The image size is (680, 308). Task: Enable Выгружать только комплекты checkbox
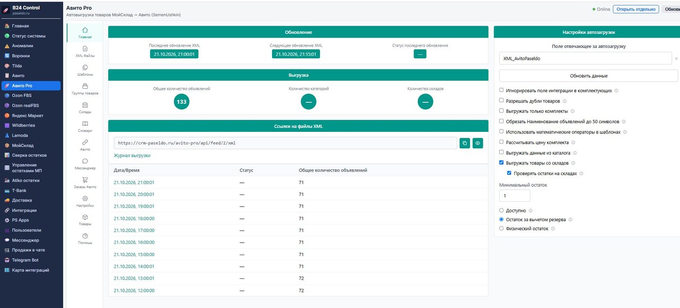pos(501,111)
